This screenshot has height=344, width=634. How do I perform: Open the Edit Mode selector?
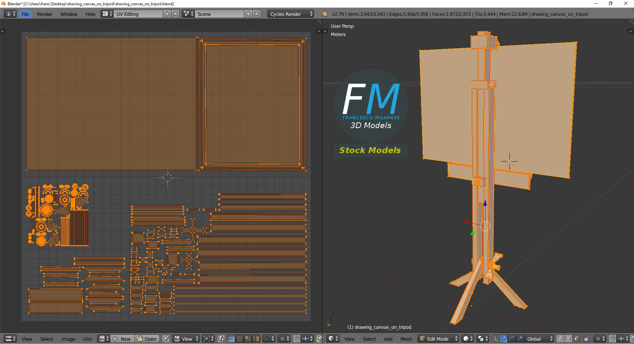tap(439, 339)
